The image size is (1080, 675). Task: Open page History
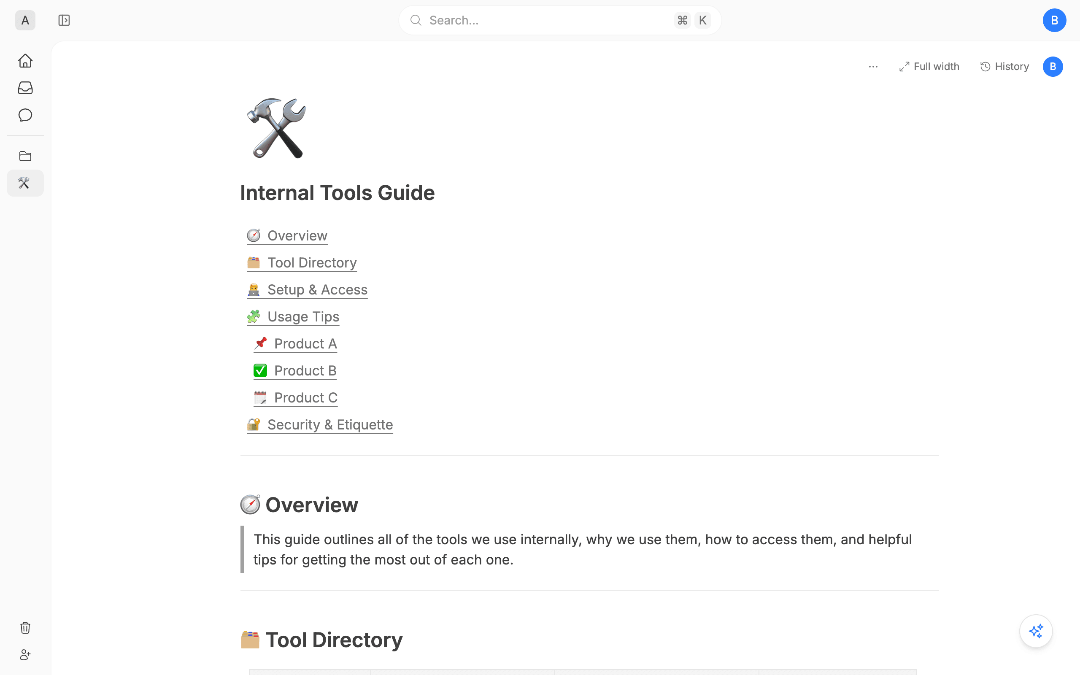pyautogui.click(x=1004, y=67)
